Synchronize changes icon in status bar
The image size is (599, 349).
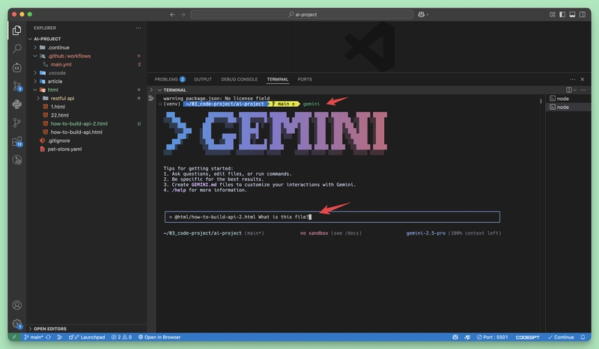pos(49,337)
